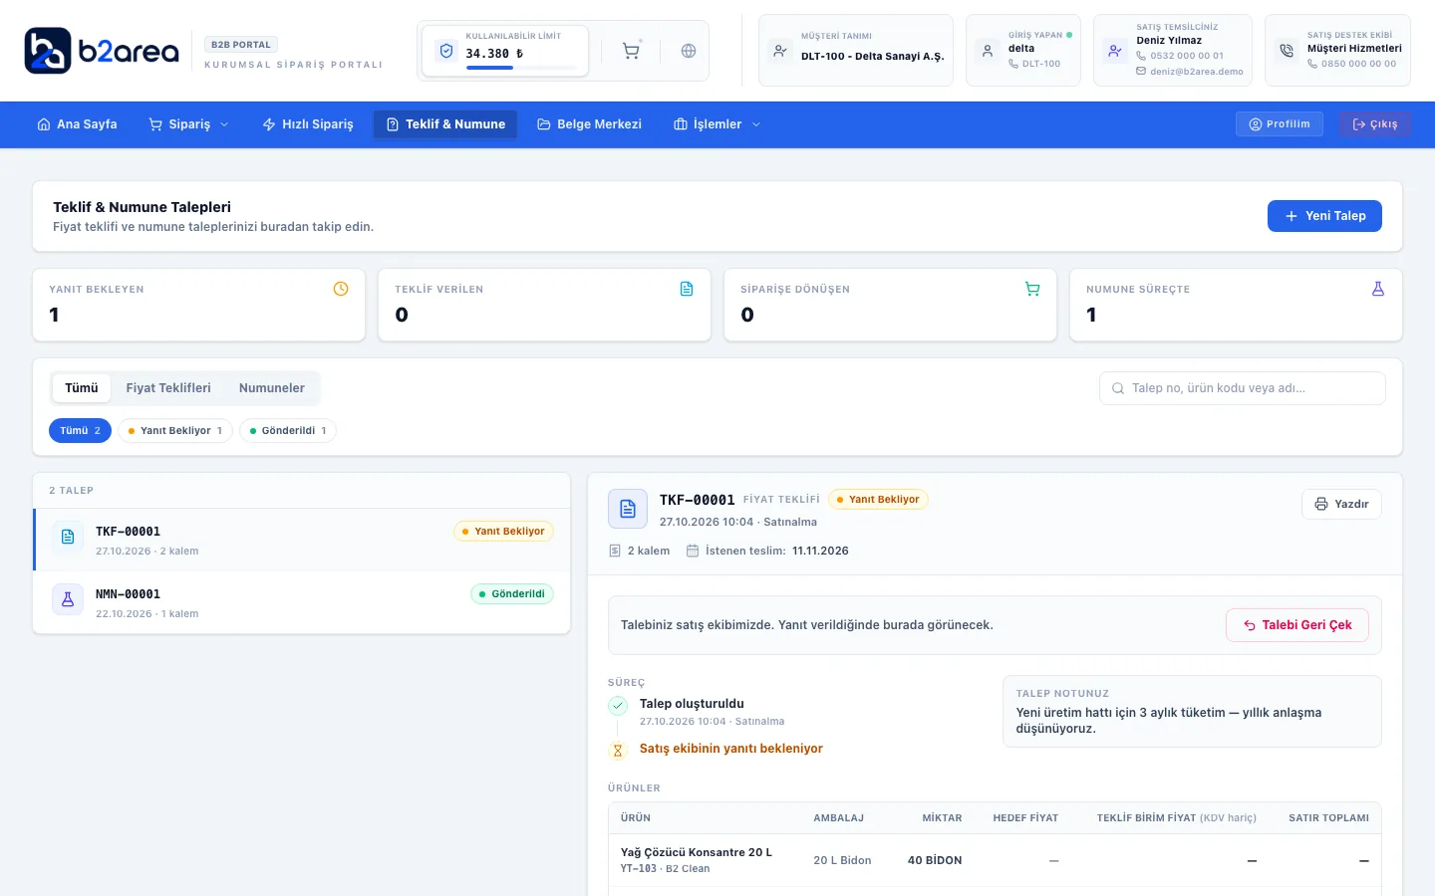Open Hızlı Sipariş page

tap(308, 124)
